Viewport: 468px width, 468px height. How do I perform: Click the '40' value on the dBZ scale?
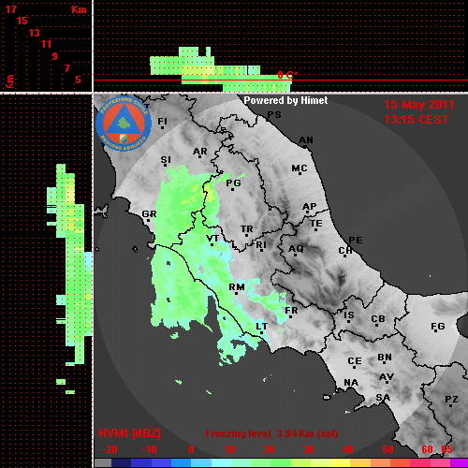coord(348,449)
